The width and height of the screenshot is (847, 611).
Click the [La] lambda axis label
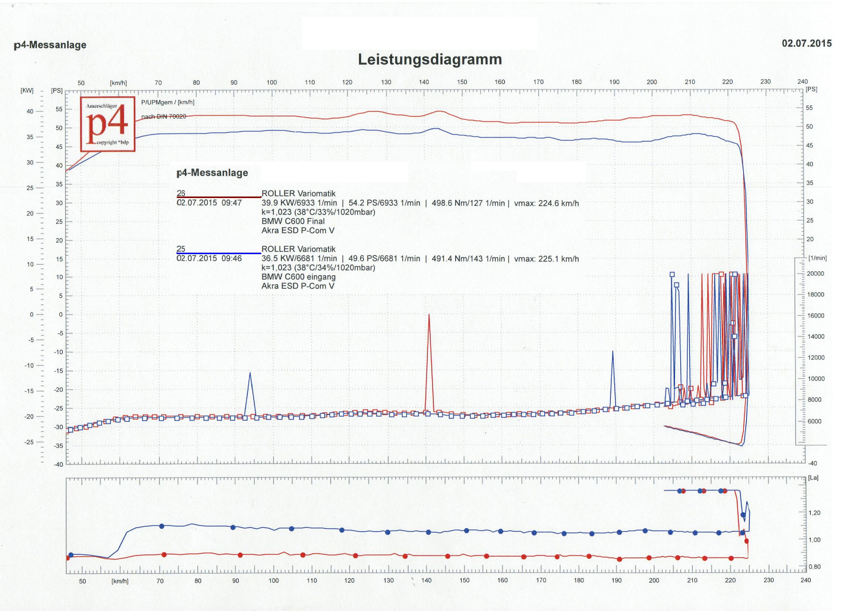coord(813,477)
